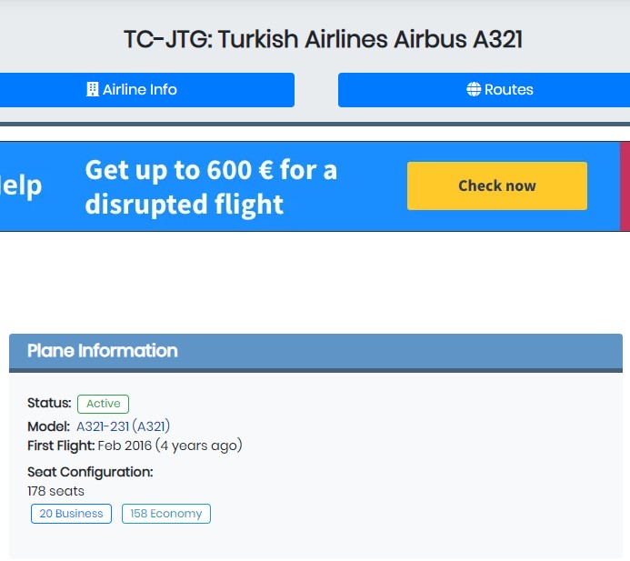
Task: Click the Model label
Action: 48,426
